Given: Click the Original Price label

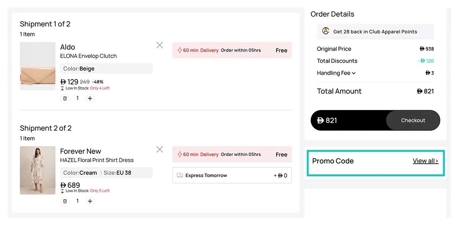Looking at the screenshot, I should coord(334,49).
